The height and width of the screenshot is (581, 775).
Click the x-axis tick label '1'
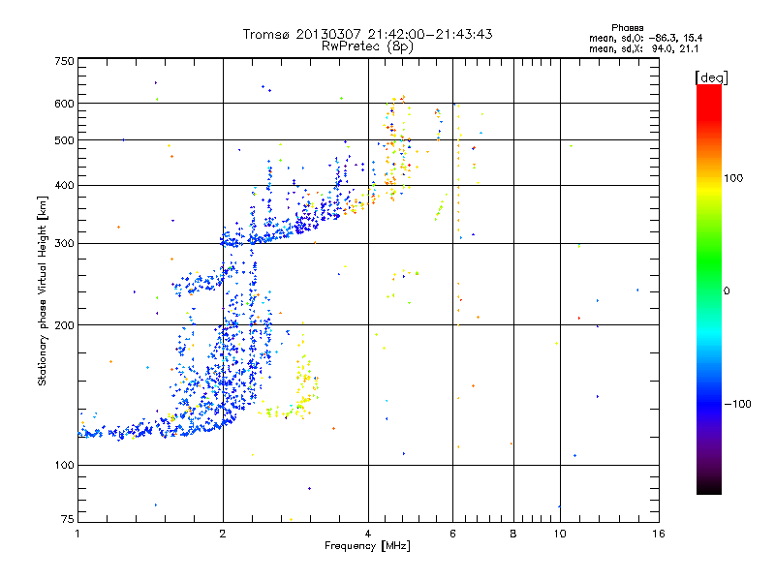tap(77, 534)
